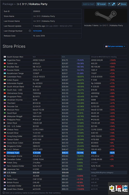The image size is (129, 195).
Task: Click the U.S. flag next to U.S. Dollar
Action: (5, 173)
